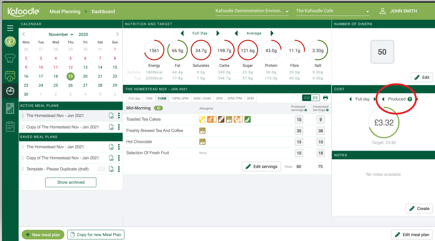Viewport: 435px width, 241px height.
Task: Open the clipboard sidebar icon
Action: pyautogui.click(x=10, y=126)
